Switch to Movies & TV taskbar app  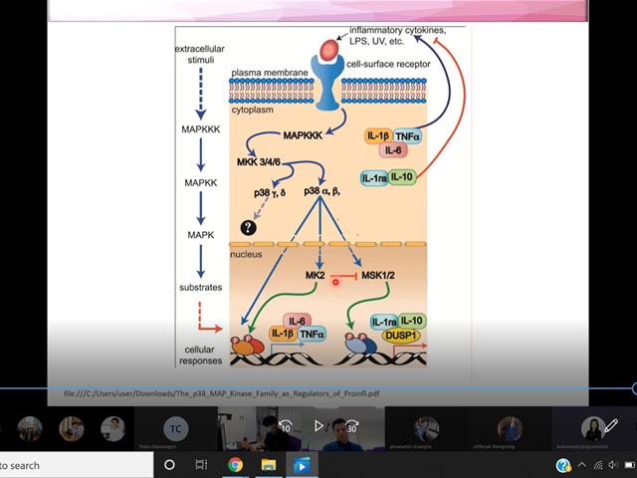point(302,465)
